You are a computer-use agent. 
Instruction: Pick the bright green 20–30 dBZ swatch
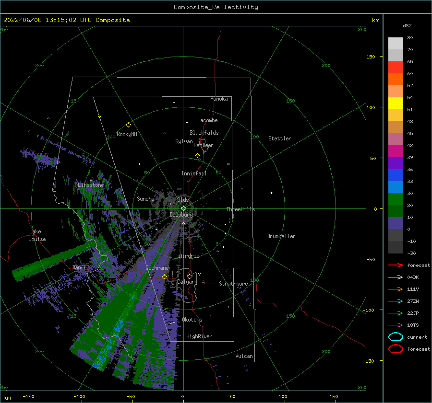click(396, 199)
